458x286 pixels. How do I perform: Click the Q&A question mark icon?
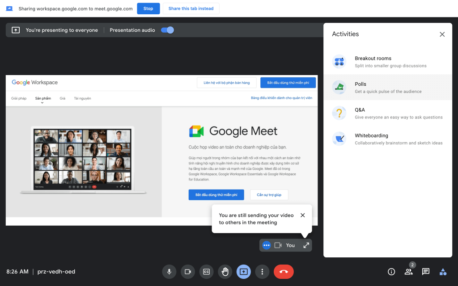pos(339,113)
